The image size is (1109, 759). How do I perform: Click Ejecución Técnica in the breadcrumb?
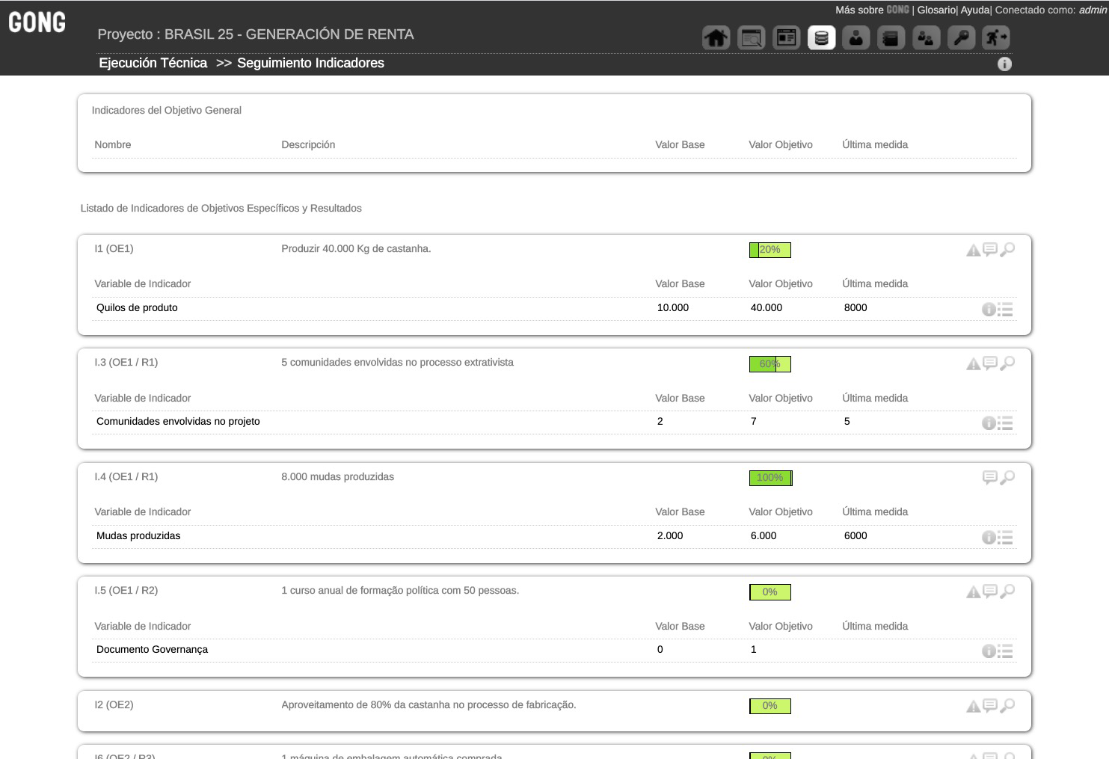(153, 63)
